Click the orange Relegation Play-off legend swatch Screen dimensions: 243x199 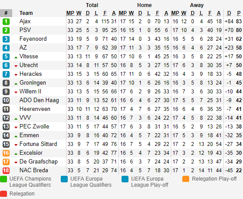(186, 179)
